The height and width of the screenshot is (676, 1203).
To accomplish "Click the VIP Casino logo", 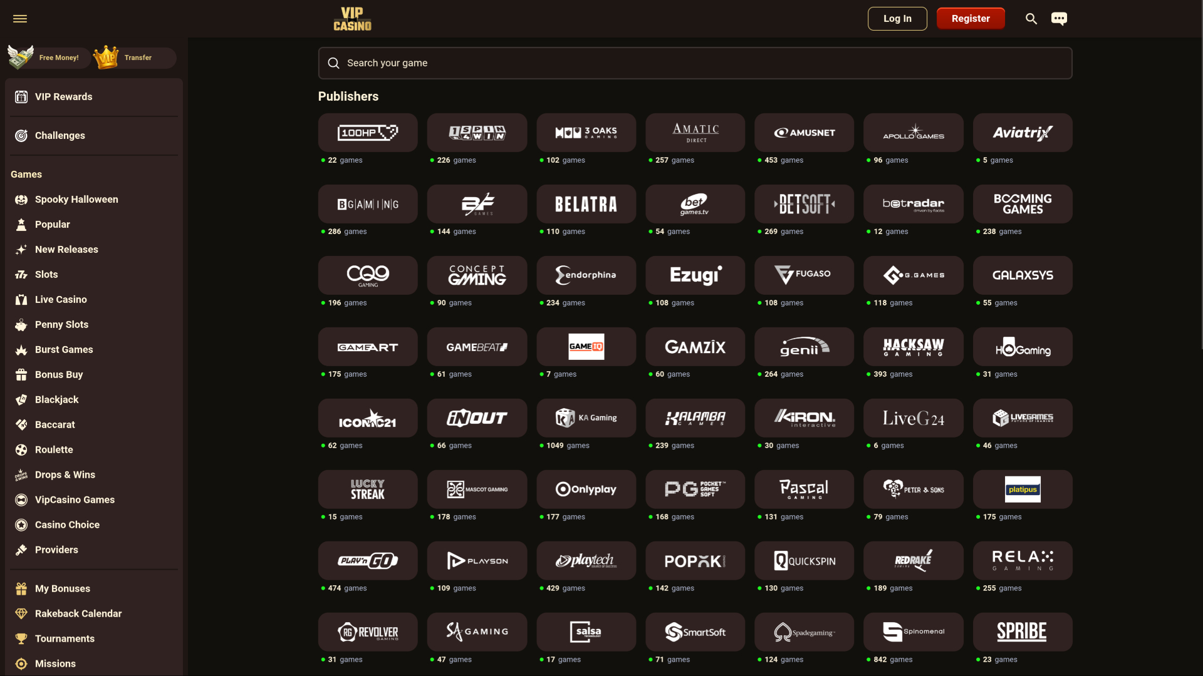I will [x=352, y=19].
